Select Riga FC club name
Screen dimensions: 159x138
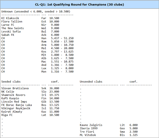coord(7,115)
